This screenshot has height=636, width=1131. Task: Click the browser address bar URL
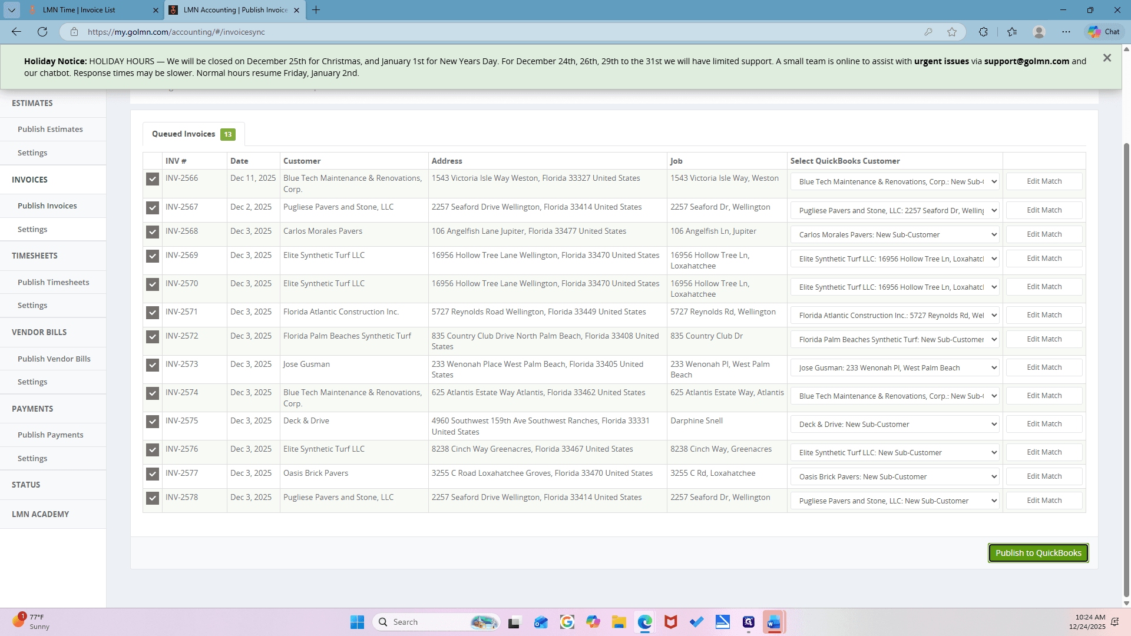176,32
